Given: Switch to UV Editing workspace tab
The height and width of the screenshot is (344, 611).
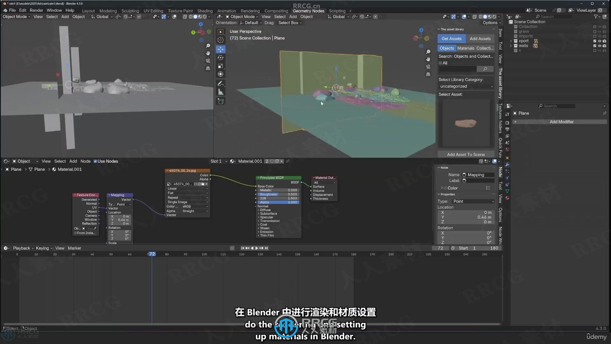Looking at the screenshot, I should coord(153,11).
